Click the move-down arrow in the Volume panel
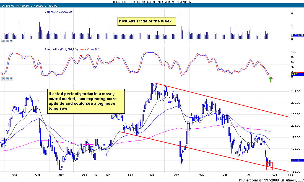 point(11,41)
